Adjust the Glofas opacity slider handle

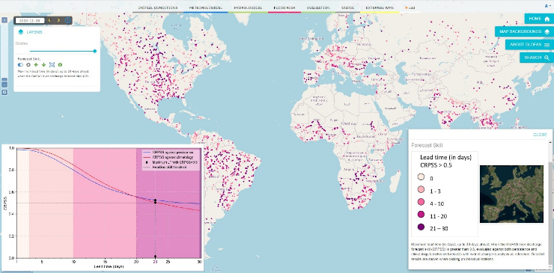[94, 51]
